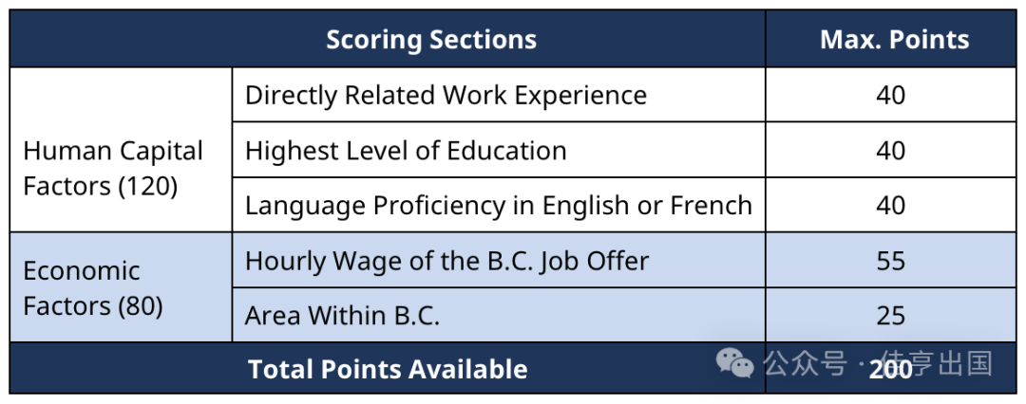Image resolution: width=1026 pixels, height=404 pixels.
Task: Click the 55 points value cell
Action: [x=890, y=260]
